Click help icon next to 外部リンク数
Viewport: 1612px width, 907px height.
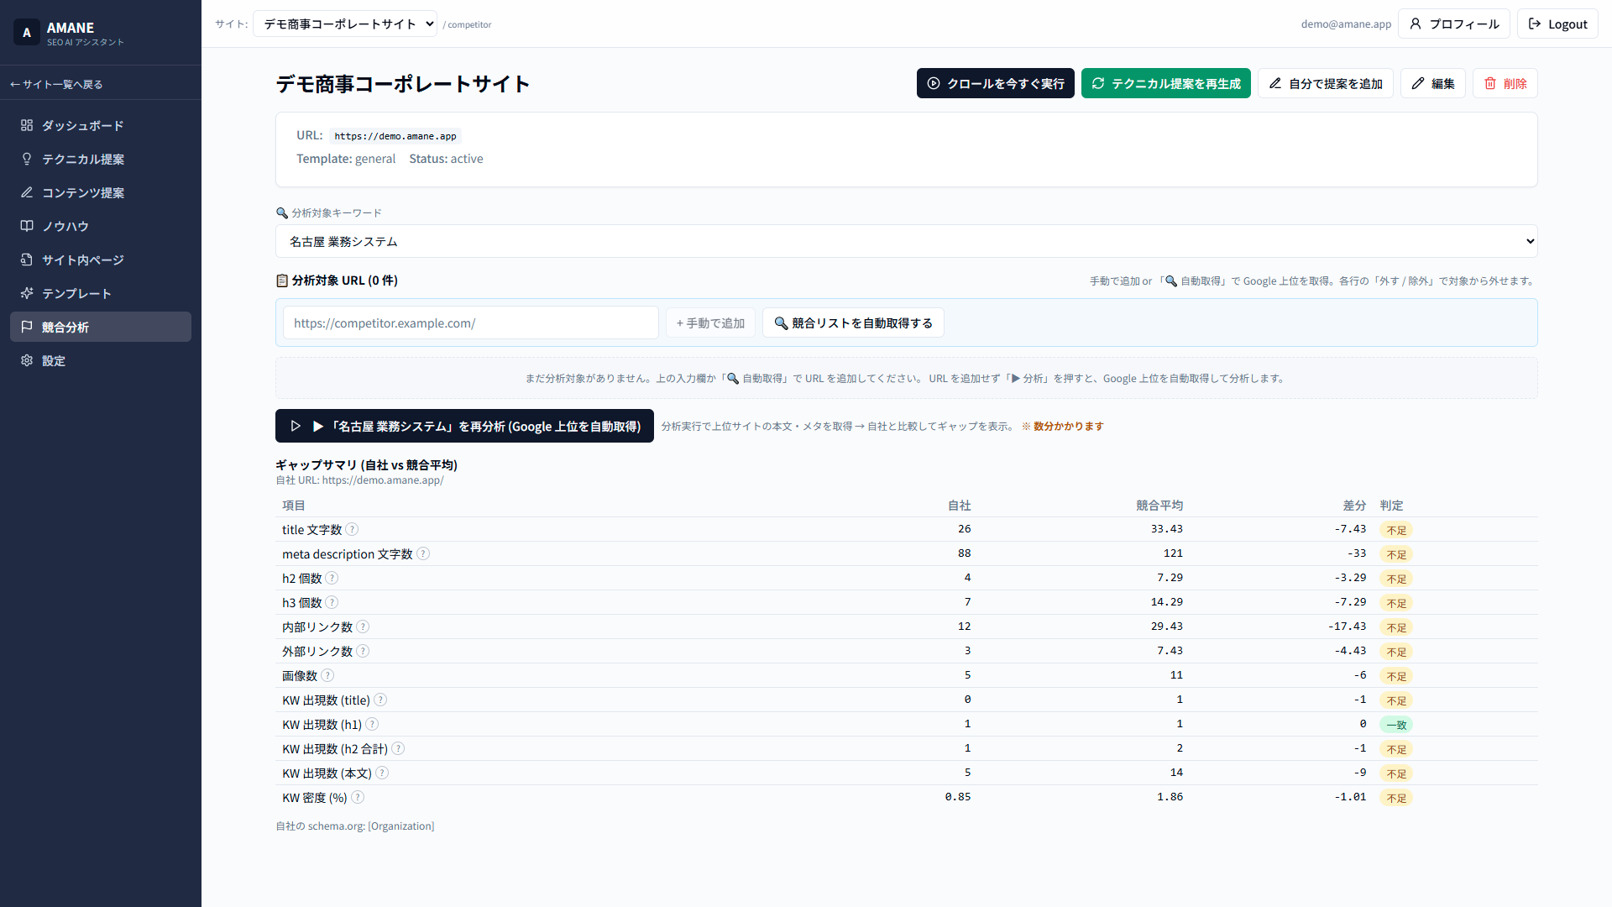363,651
